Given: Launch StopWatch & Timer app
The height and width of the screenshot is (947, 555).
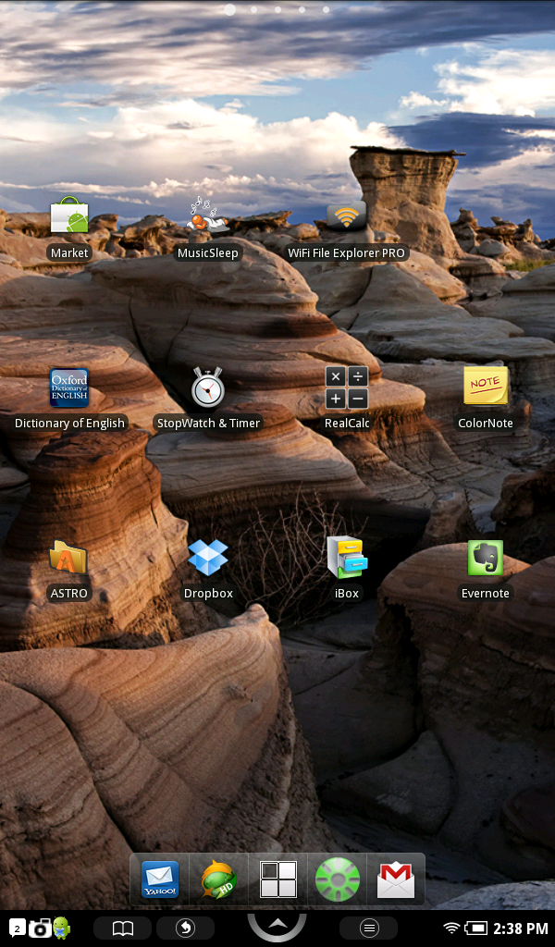Looking at the screenshot, I should [208, 387].
